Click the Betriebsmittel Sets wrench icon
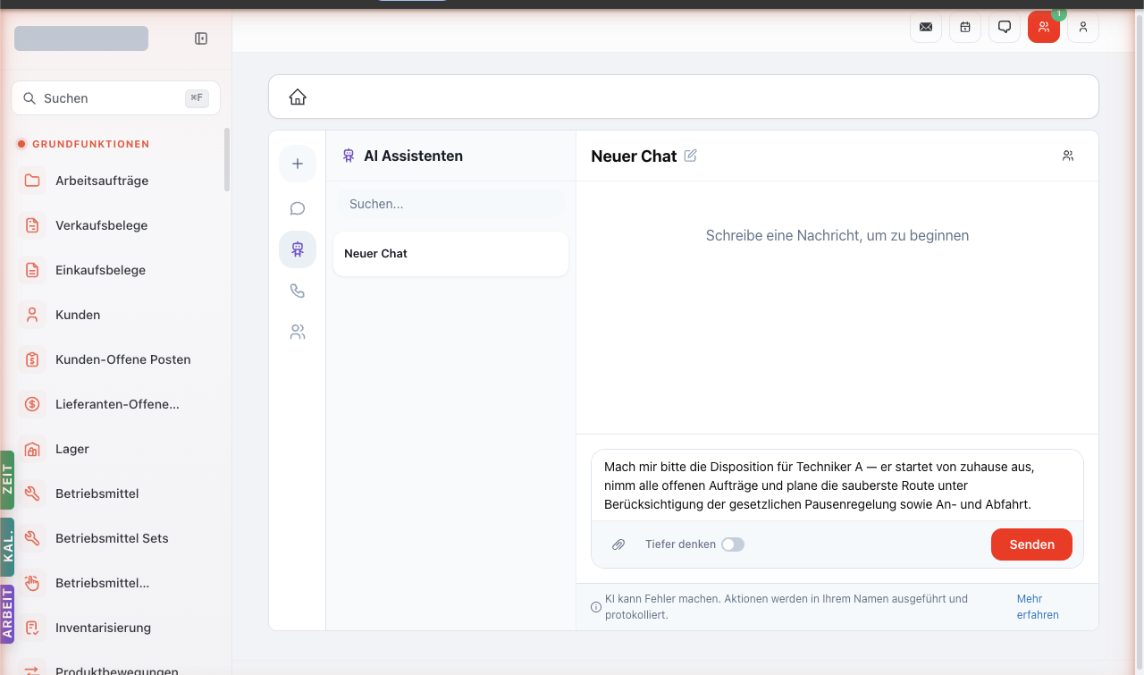The image size is (1144, 675). coord(32,538)
